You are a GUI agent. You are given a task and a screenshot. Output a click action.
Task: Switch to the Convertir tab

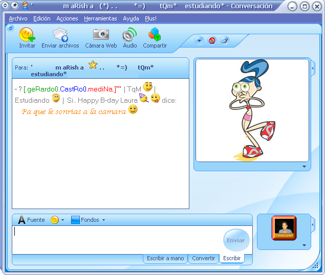[203, 258]
